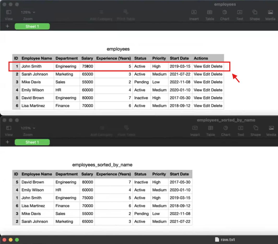Select Employee Name header in employees table
This screenshot has height=244, width=278.
coord(37,58)
